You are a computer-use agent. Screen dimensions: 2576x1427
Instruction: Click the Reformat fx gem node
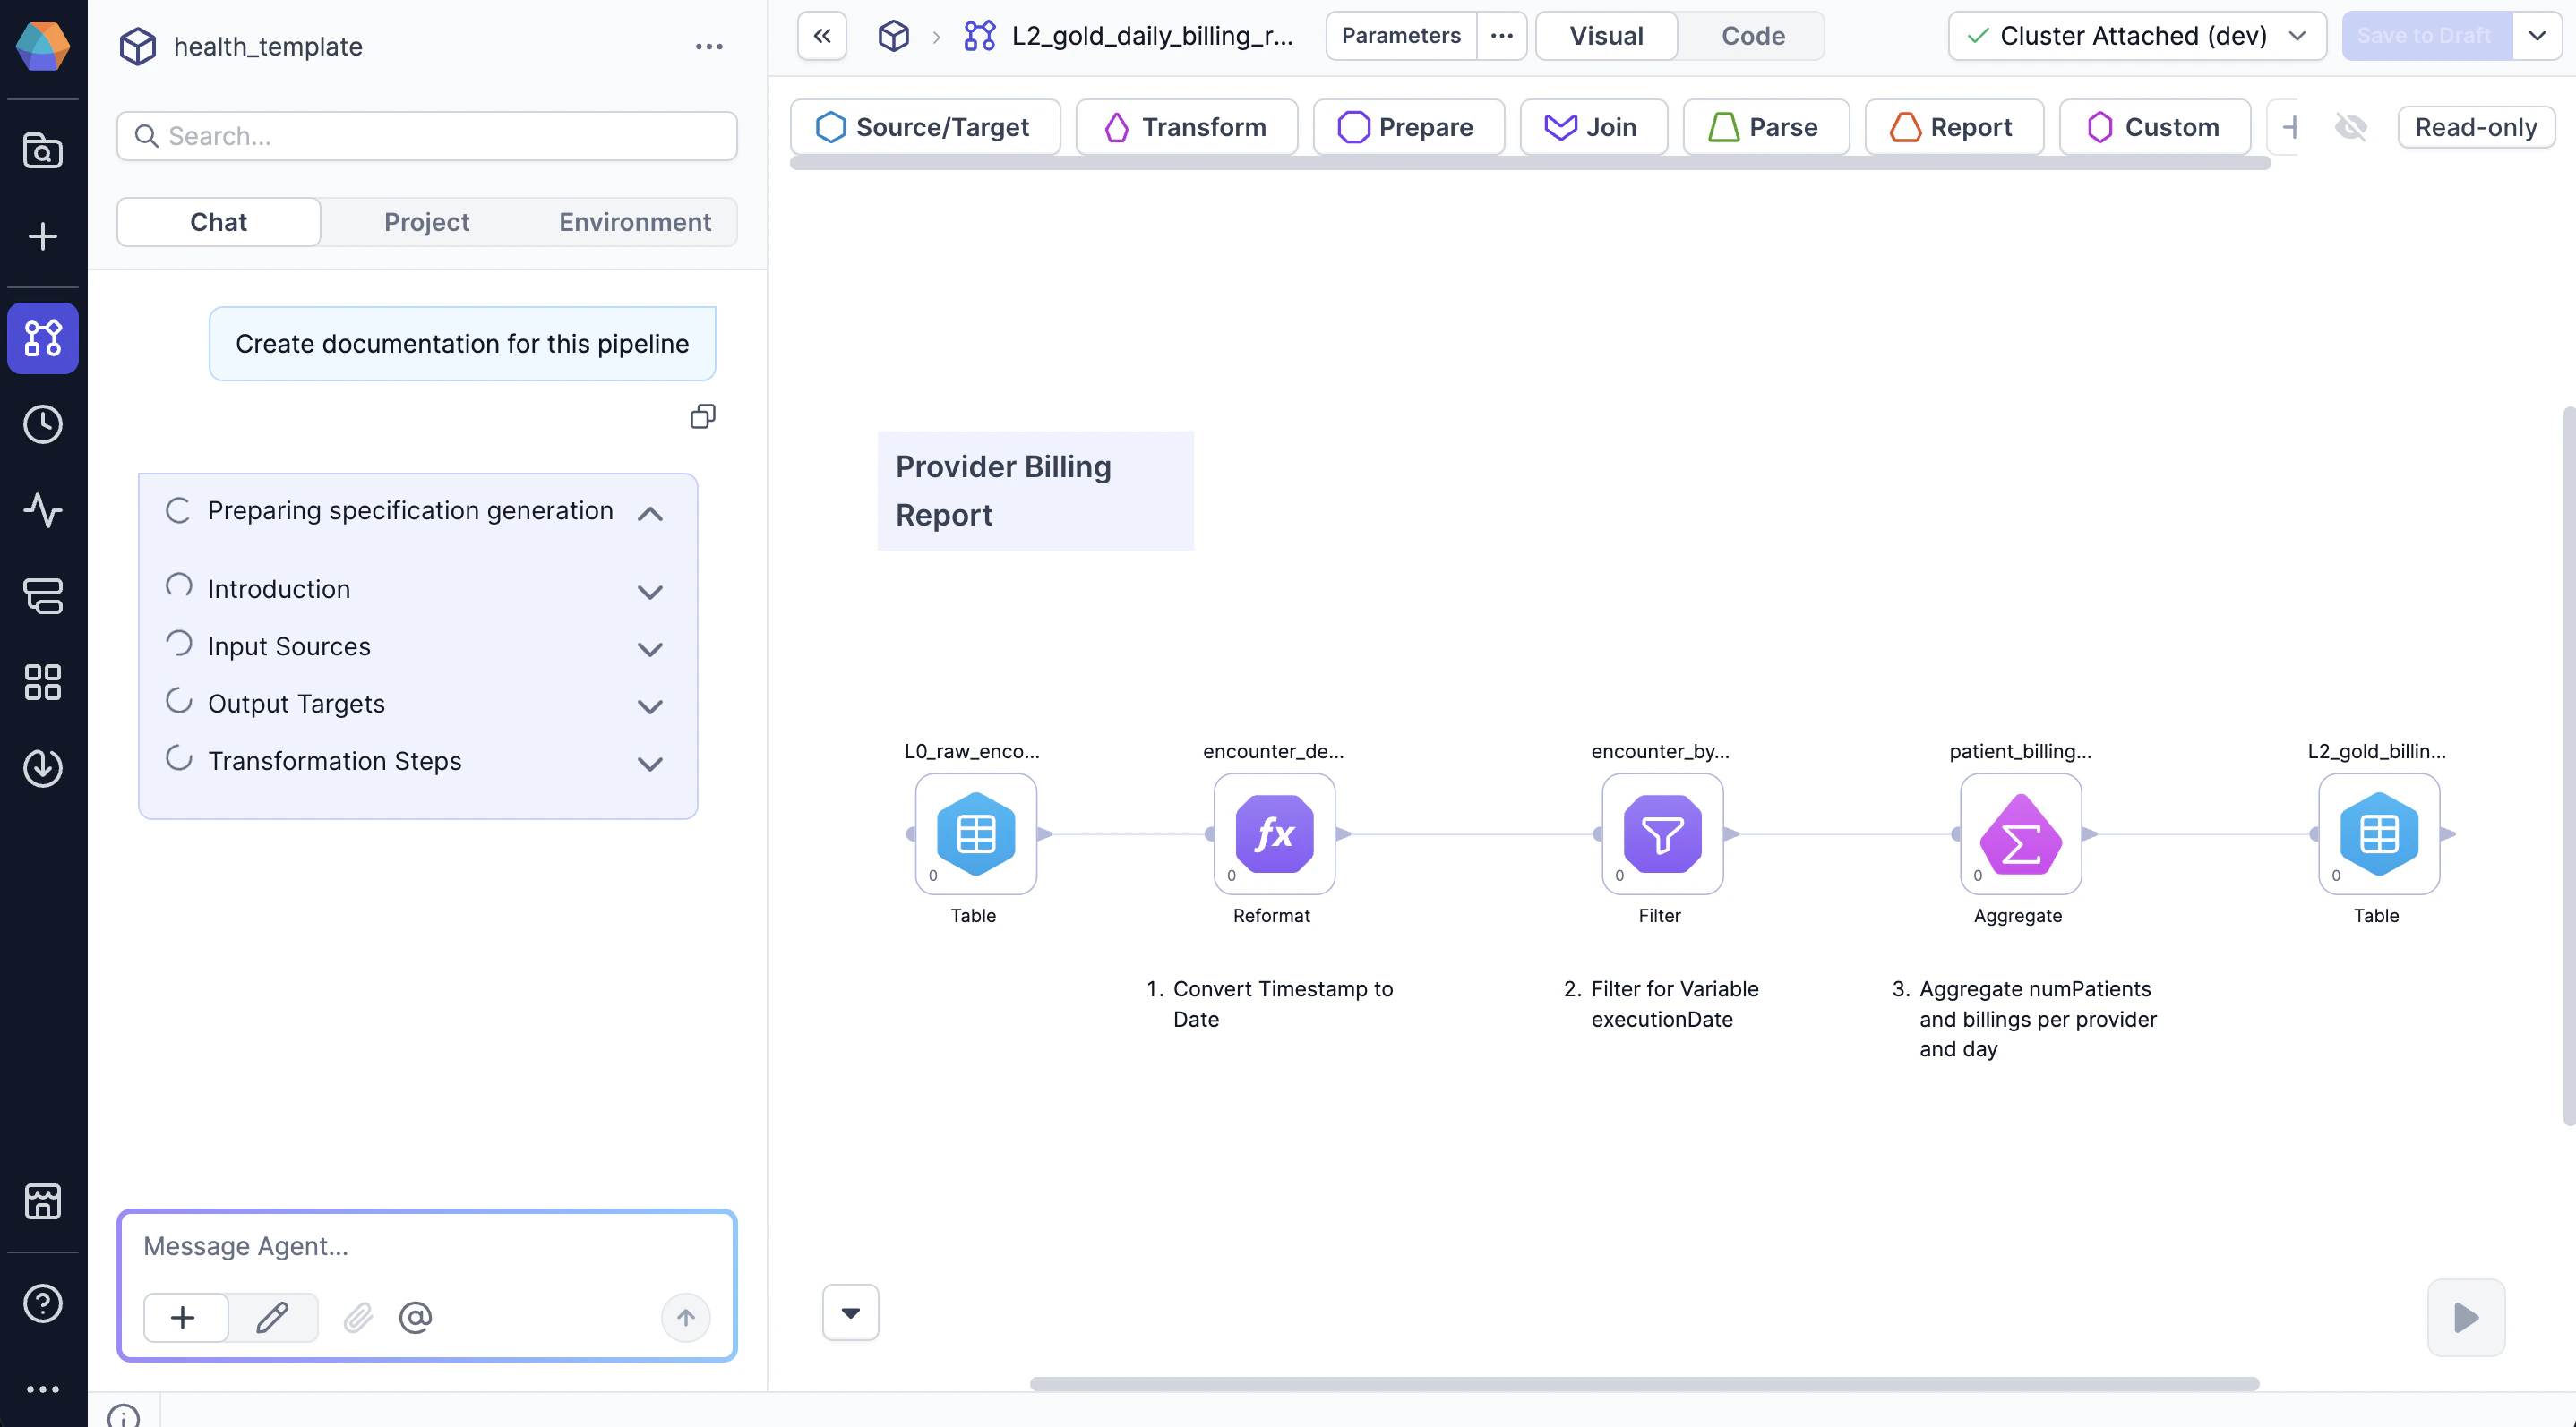pyautogui.click(x=1272, y=835)
